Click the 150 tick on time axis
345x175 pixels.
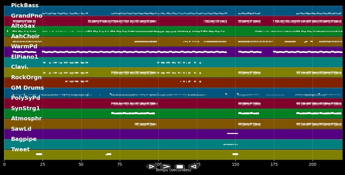click(235, 164)
